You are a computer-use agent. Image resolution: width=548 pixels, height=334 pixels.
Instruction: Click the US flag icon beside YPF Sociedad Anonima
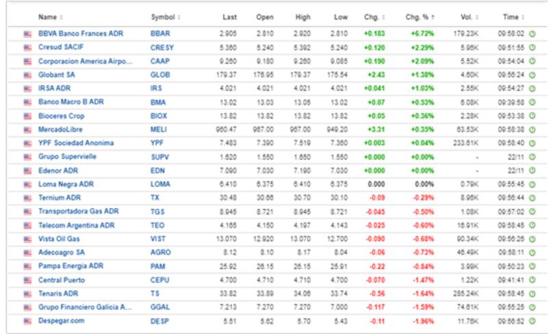click(27, 142)
